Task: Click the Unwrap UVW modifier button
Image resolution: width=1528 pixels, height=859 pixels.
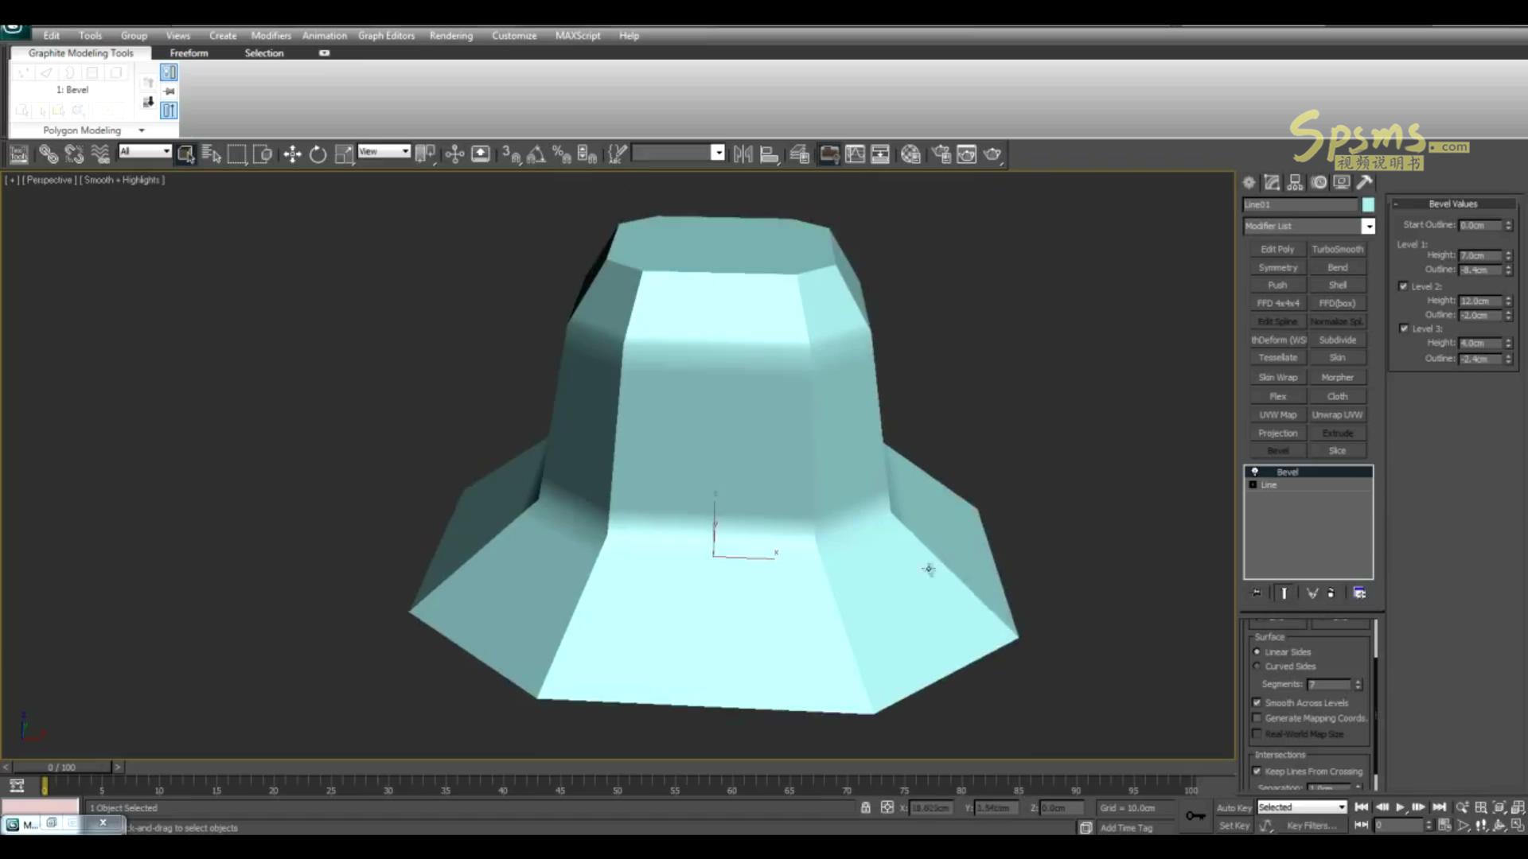Action: (x=1338, y=414)
